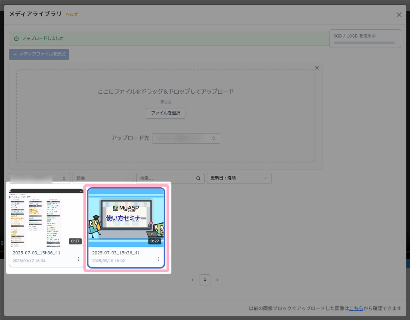Click the ファイルを選択 button
The image size is (410, 320).
pyautogui.click(x=165, y=113)
